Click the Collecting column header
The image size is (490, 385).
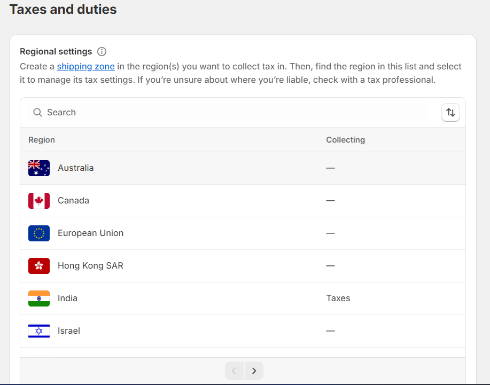[345, 140]
